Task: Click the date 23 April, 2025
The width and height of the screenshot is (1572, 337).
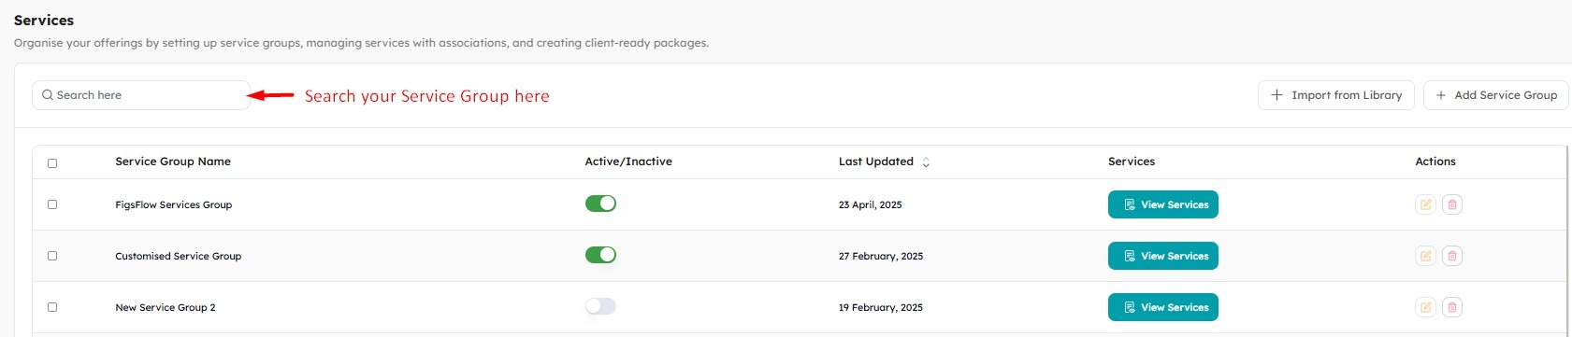Action: coord(871,204)
